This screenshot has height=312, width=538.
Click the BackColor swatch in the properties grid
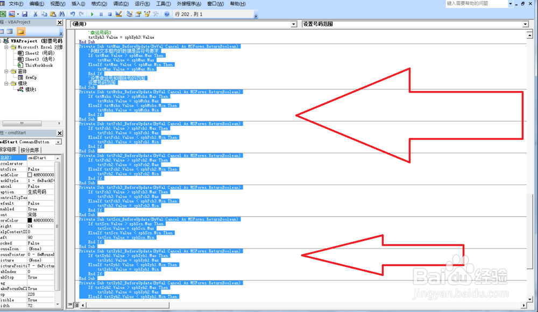click(x=30, y=175)
